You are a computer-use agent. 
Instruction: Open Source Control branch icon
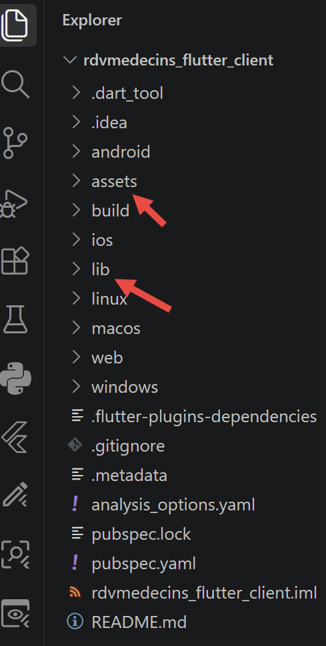15,143
